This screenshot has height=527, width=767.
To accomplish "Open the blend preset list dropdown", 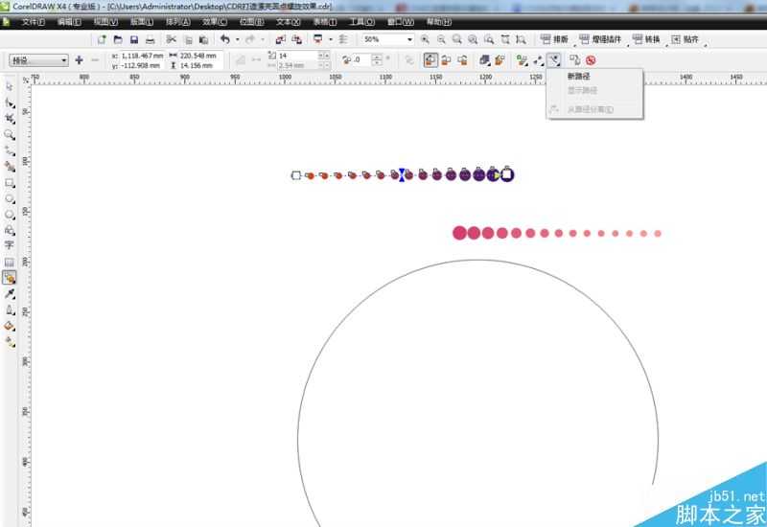I will coord(38,59).
